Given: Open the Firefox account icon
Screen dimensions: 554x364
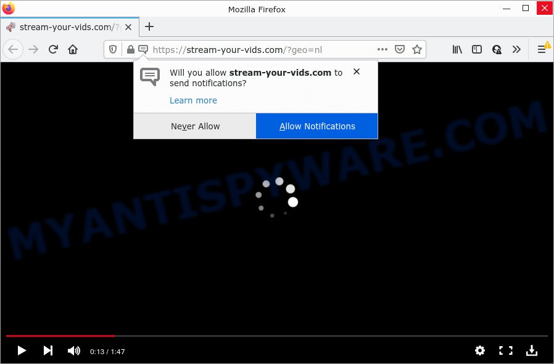Looking at the screenshot, I should (x=497, y=49).
